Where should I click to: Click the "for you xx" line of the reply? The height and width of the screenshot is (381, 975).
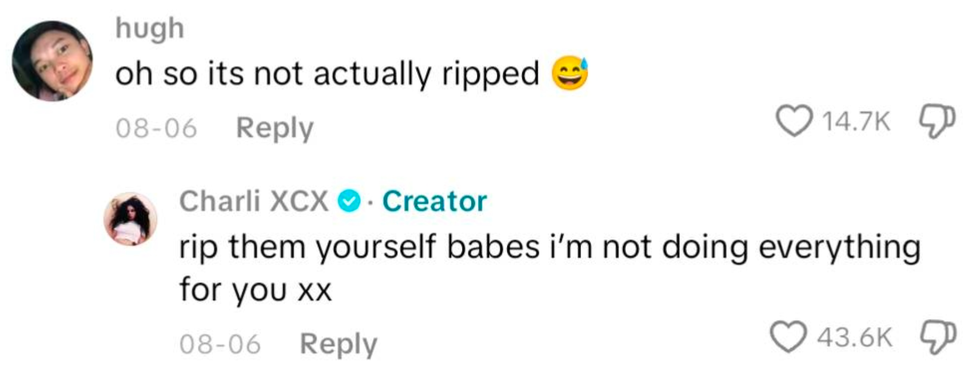point(255,290)
